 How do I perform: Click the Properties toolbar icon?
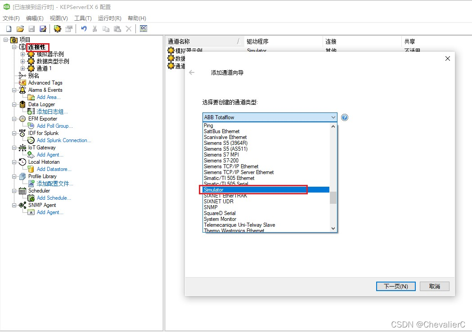pos(69,29)
